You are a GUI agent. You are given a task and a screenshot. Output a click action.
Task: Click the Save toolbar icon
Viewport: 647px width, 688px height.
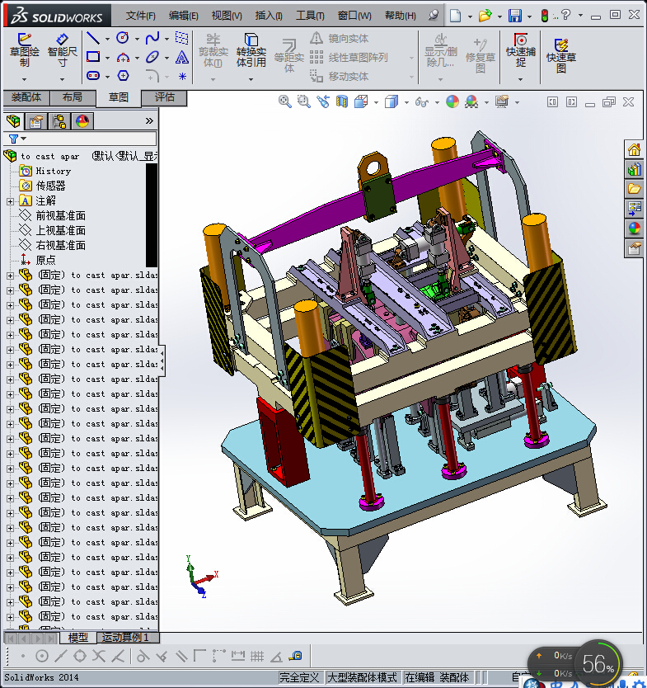(515, 16)
